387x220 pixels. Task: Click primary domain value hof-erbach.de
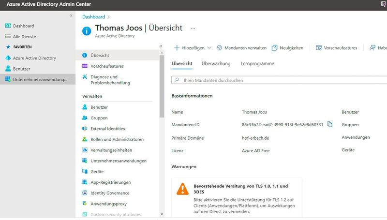tap(255, 138)
